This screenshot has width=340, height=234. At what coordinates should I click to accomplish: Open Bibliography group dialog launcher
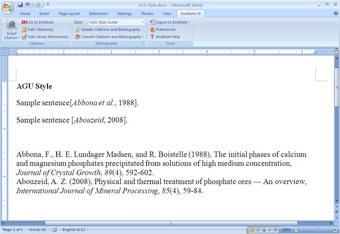(143, 43)
